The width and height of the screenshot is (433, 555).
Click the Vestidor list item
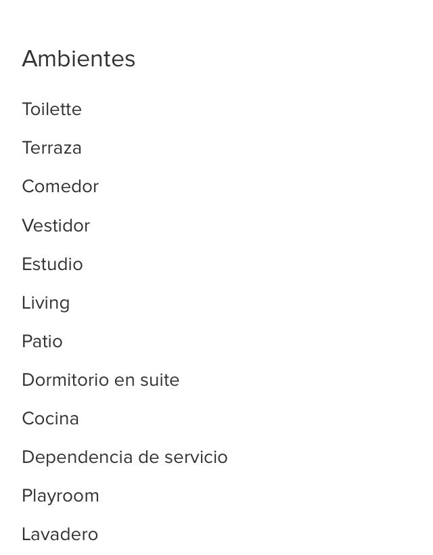(56, 225)
